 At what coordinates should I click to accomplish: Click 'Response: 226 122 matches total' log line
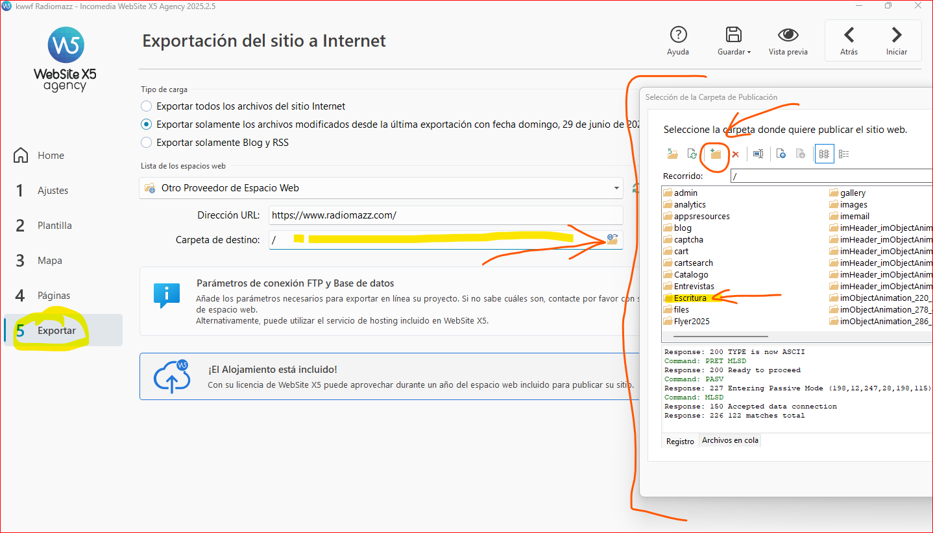click(734, 416)
